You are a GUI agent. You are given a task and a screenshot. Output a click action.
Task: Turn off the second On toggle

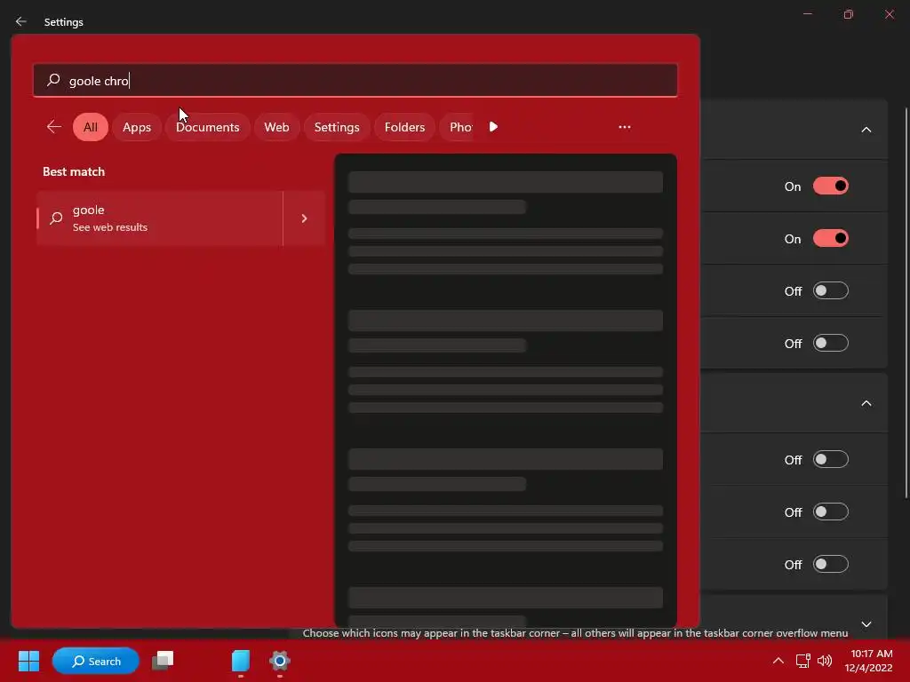click(x=831, y=238)
